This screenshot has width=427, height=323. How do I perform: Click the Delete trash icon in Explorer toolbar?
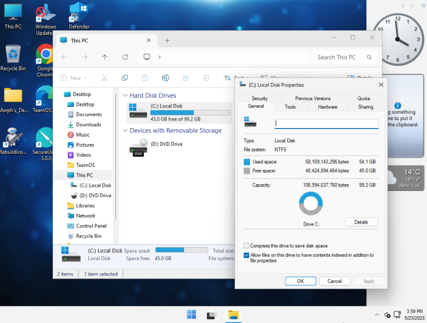(x=206, y=78)
